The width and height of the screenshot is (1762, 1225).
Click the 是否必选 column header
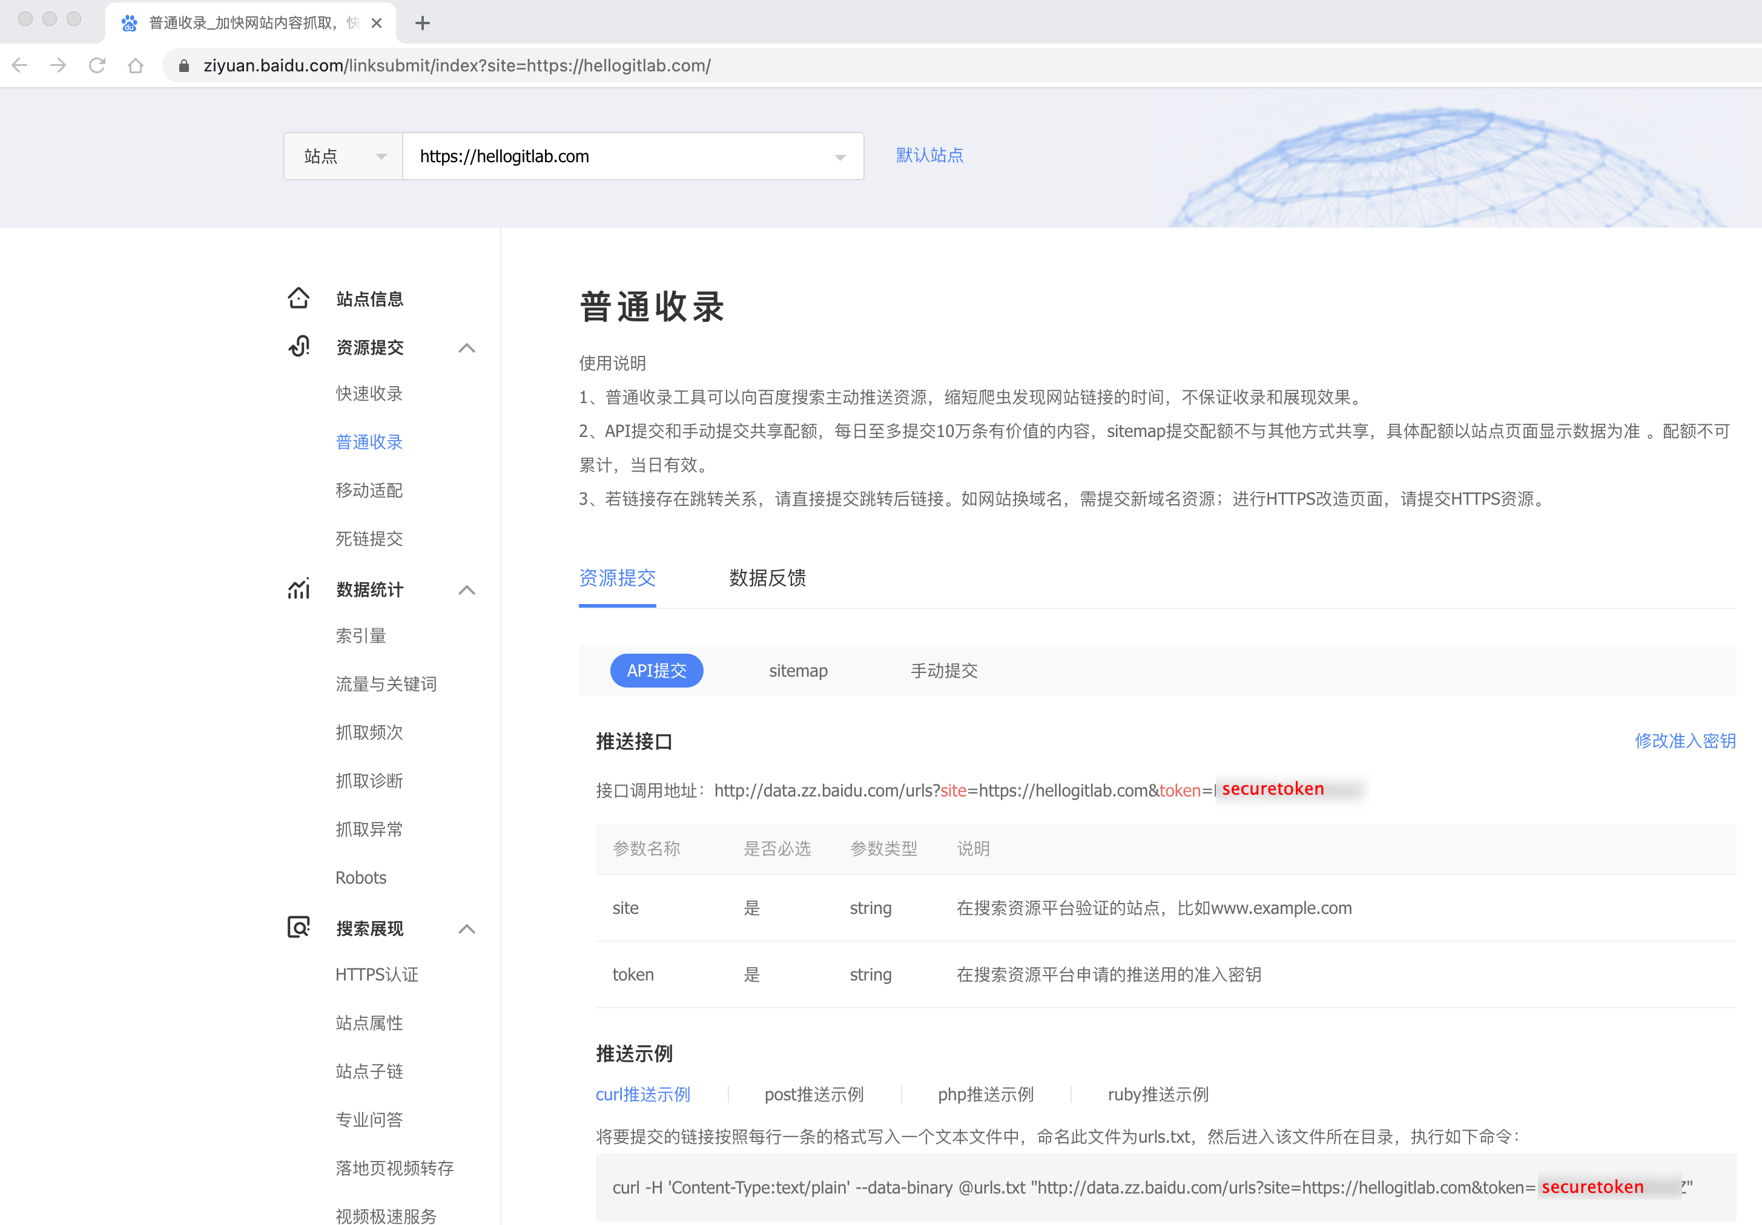coord(777,849)
